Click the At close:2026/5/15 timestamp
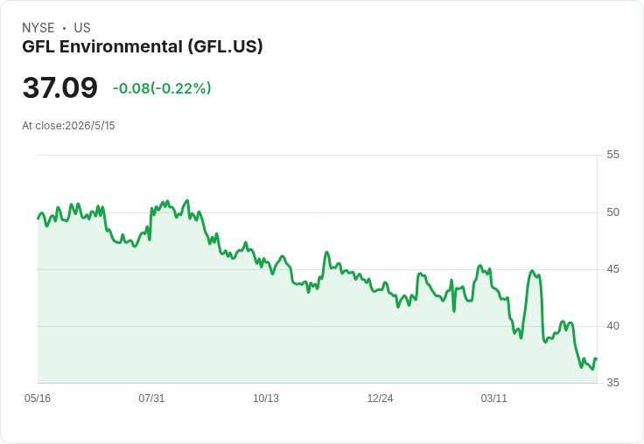The width and height of the screenshot is (644, 444). (68, 126)
